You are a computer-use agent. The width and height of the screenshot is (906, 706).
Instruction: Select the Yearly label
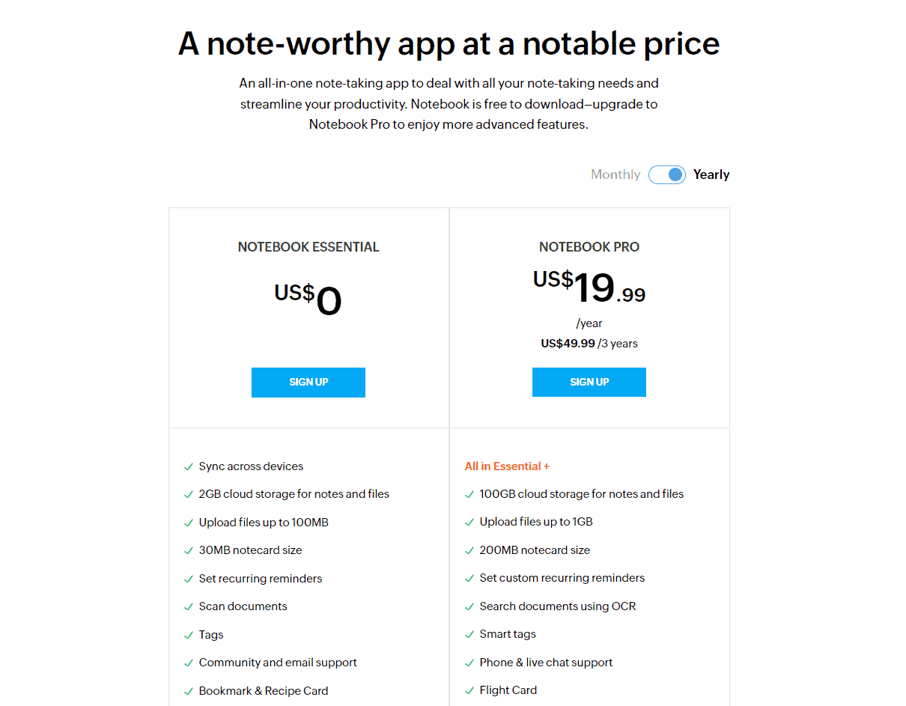tap(711, 174)
